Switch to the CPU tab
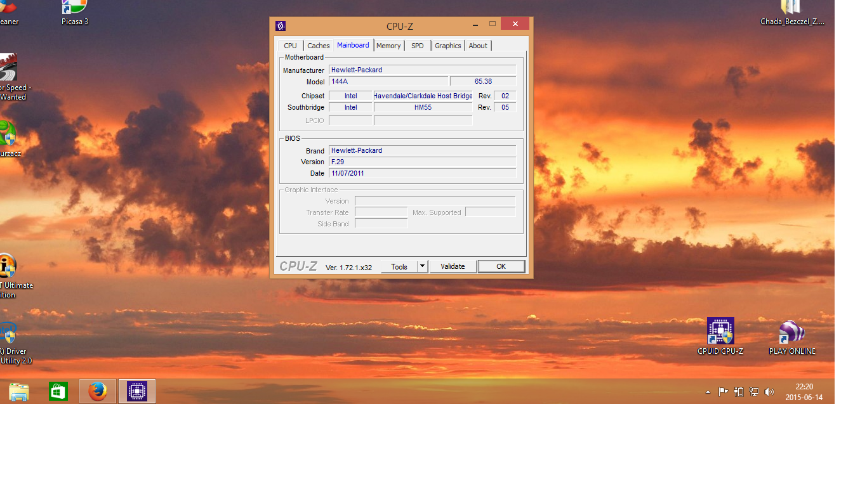867x487 pixels. (290, 46)
